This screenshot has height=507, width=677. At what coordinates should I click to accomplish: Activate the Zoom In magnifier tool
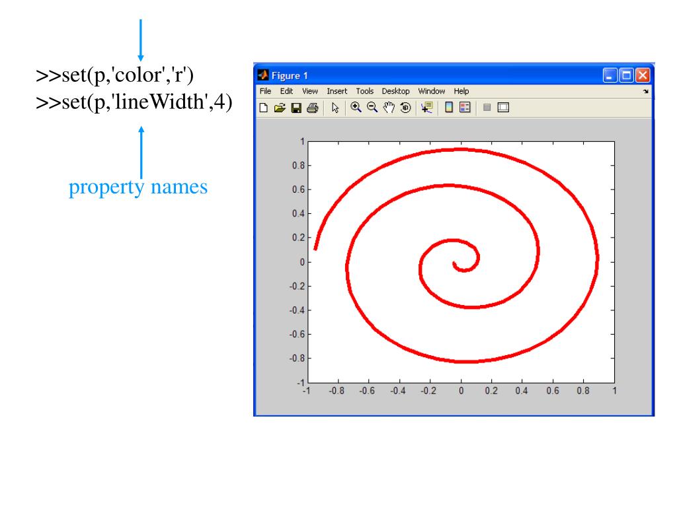[x=356, y=108]
